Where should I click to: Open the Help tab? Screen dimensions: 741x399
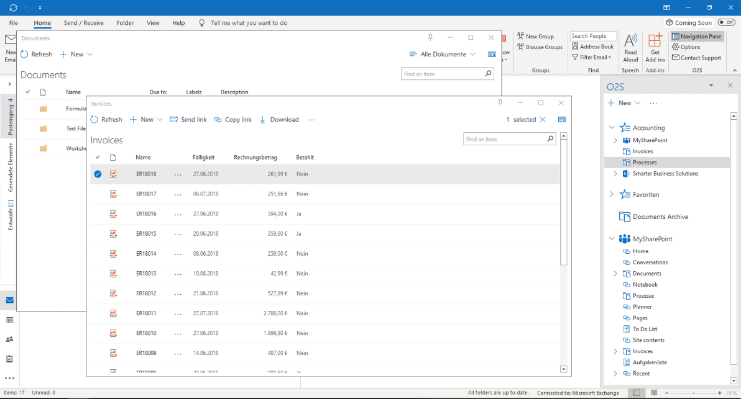pyautogui.click(x=178, y=22)
